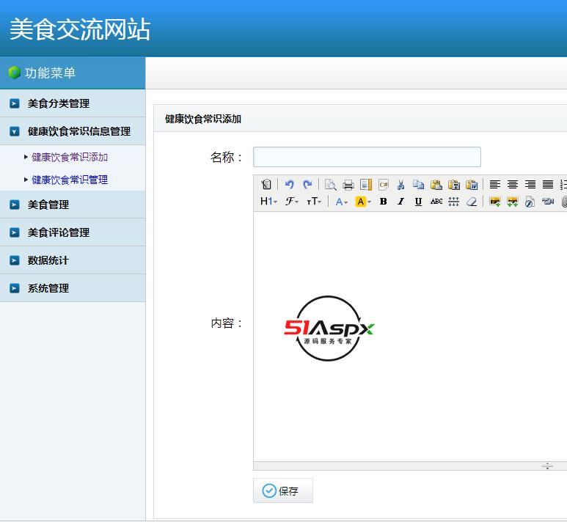The height and width of the screenshot is (522, 567).
Task: Toggle HTML source view in editor
Action: (266, 184)
